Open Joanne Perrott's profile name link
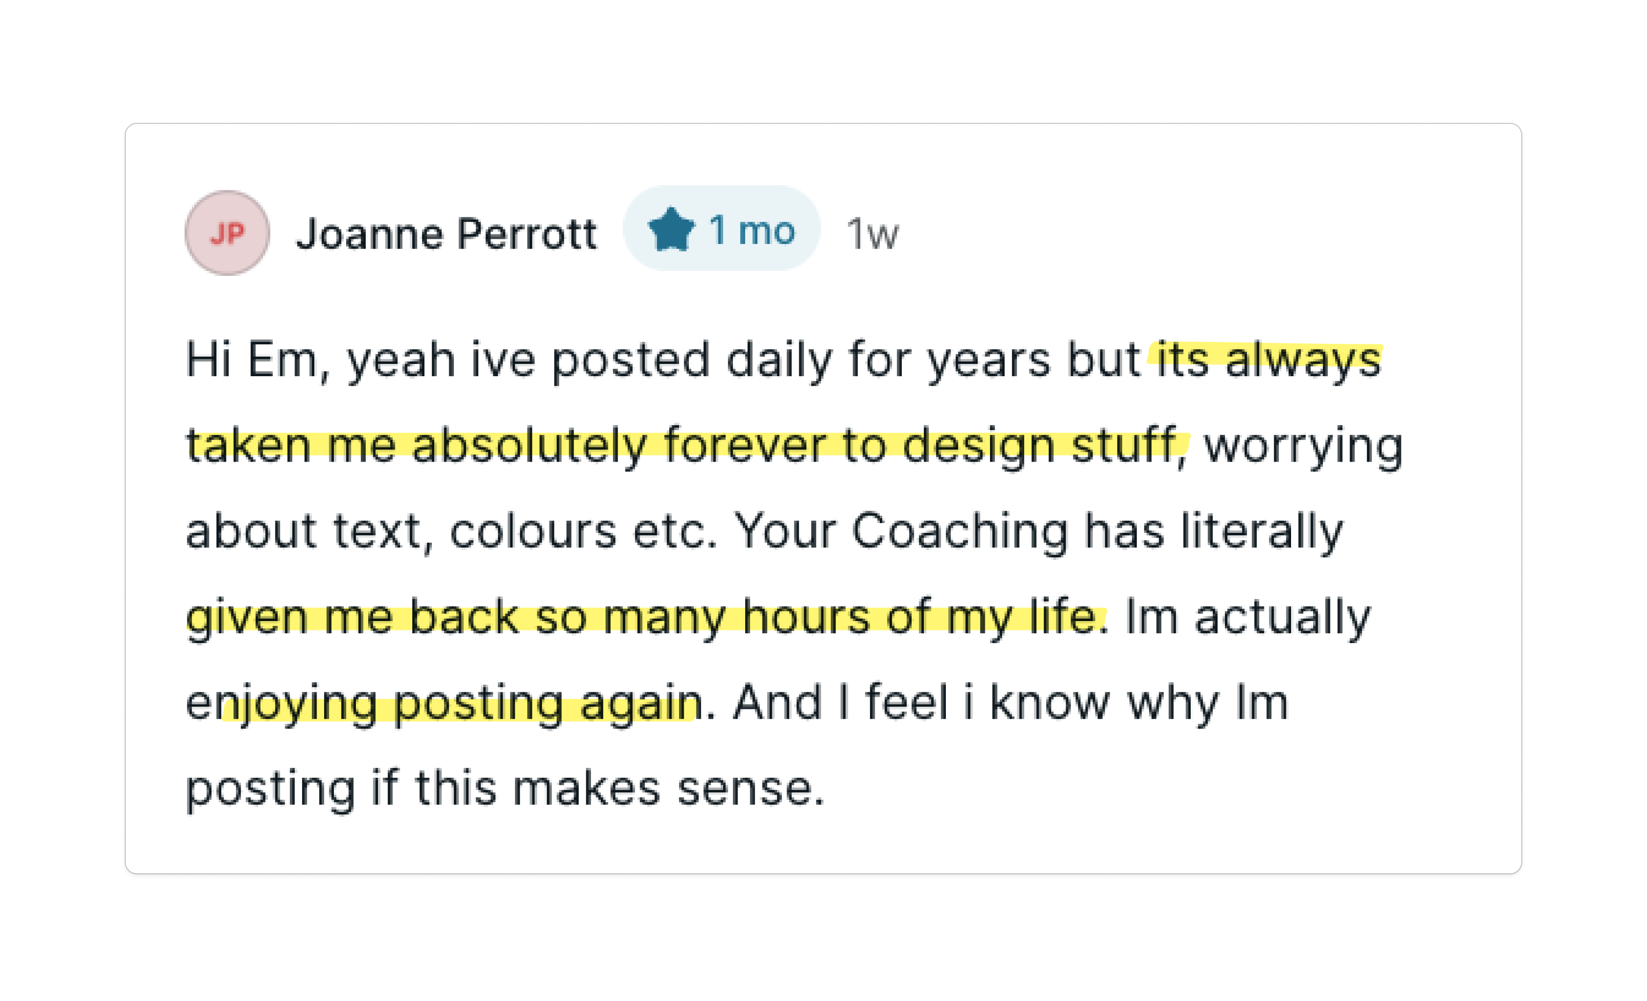This screenshot has width=1647, height=1001. click(x=446, y=234)
